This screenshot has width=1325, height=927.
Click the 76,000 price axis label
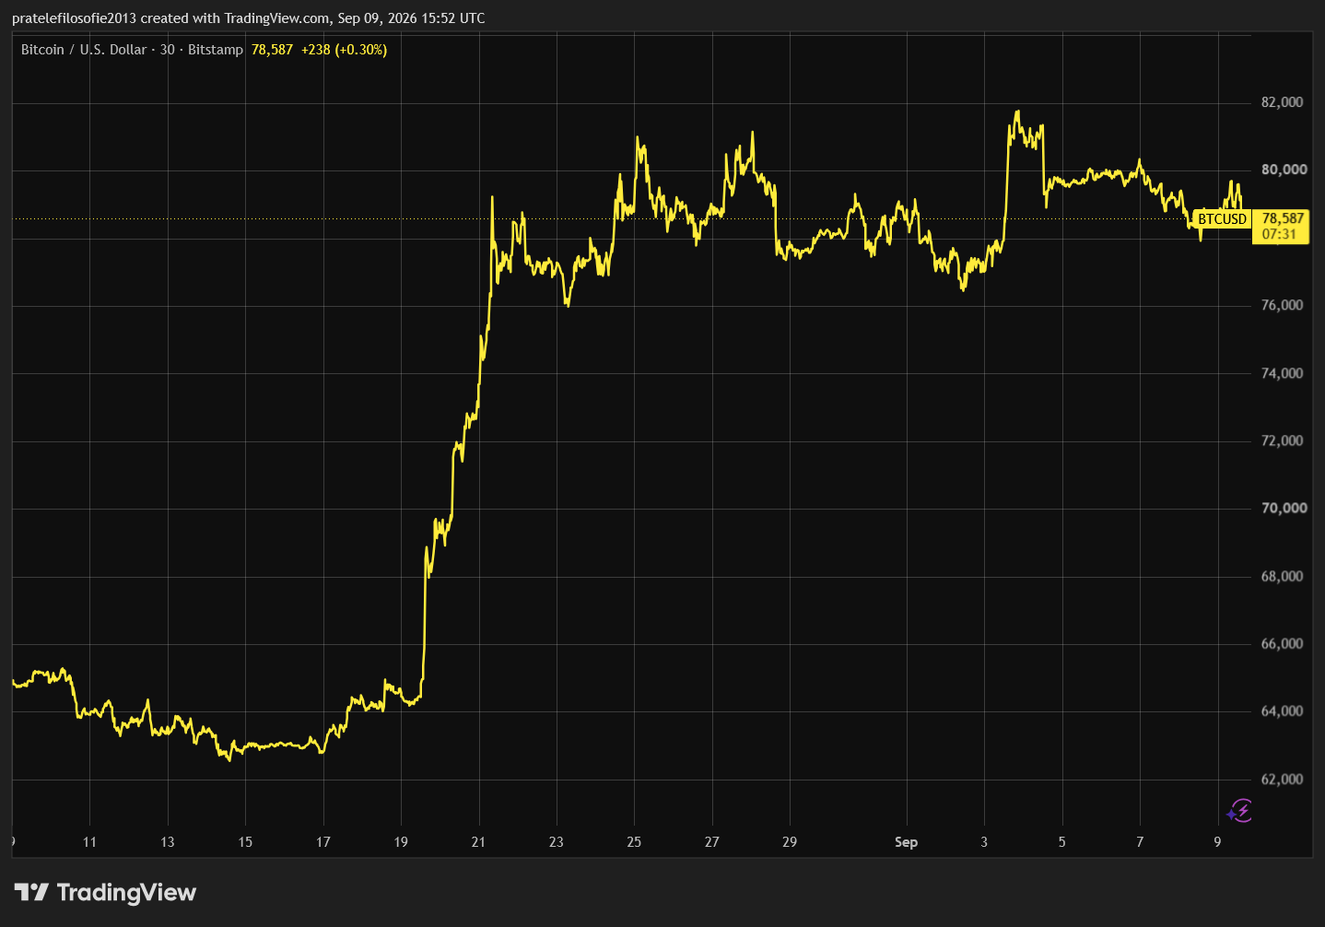tap(1283, 305)
